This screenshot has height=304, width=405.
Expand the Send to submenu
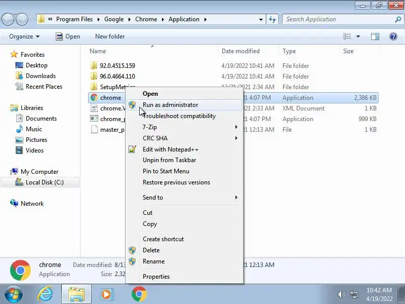236,197
